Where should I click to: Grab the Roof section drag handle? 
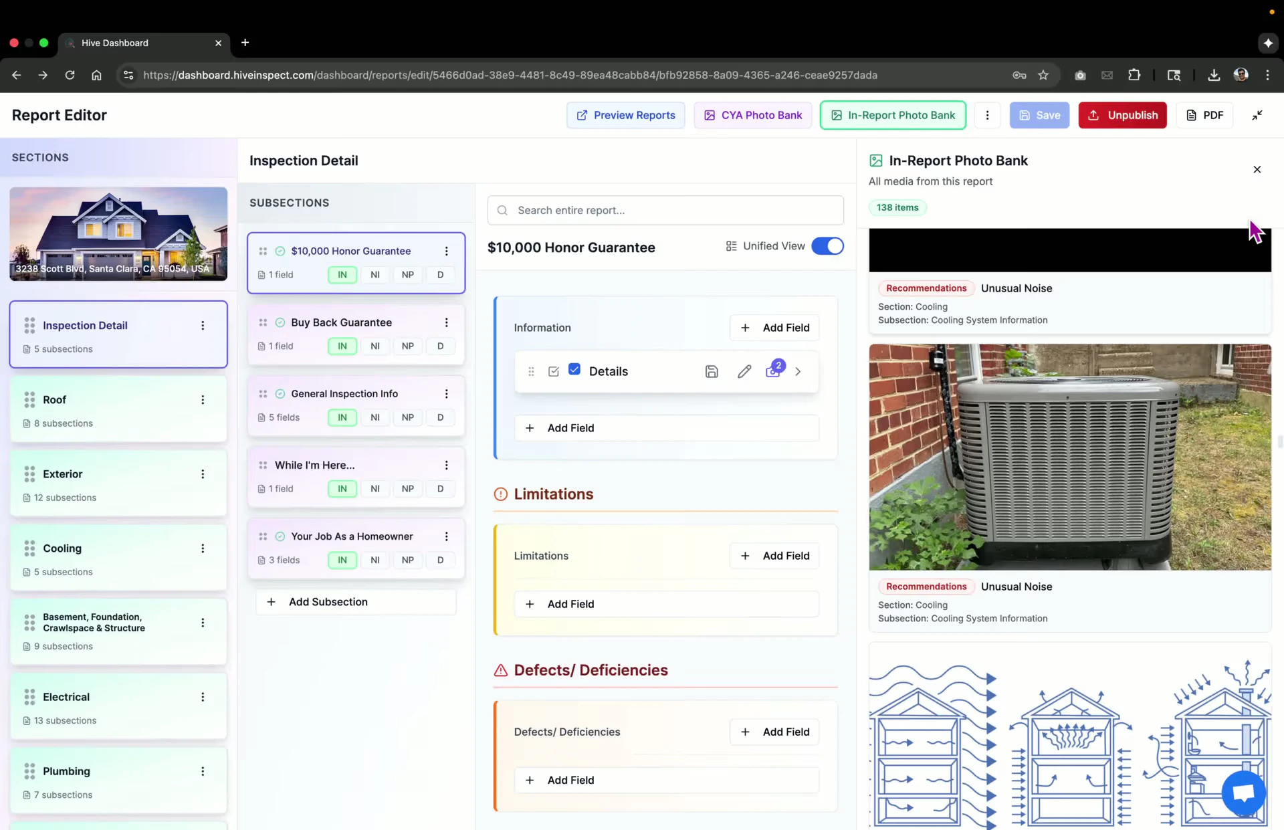tap(29, 400)
